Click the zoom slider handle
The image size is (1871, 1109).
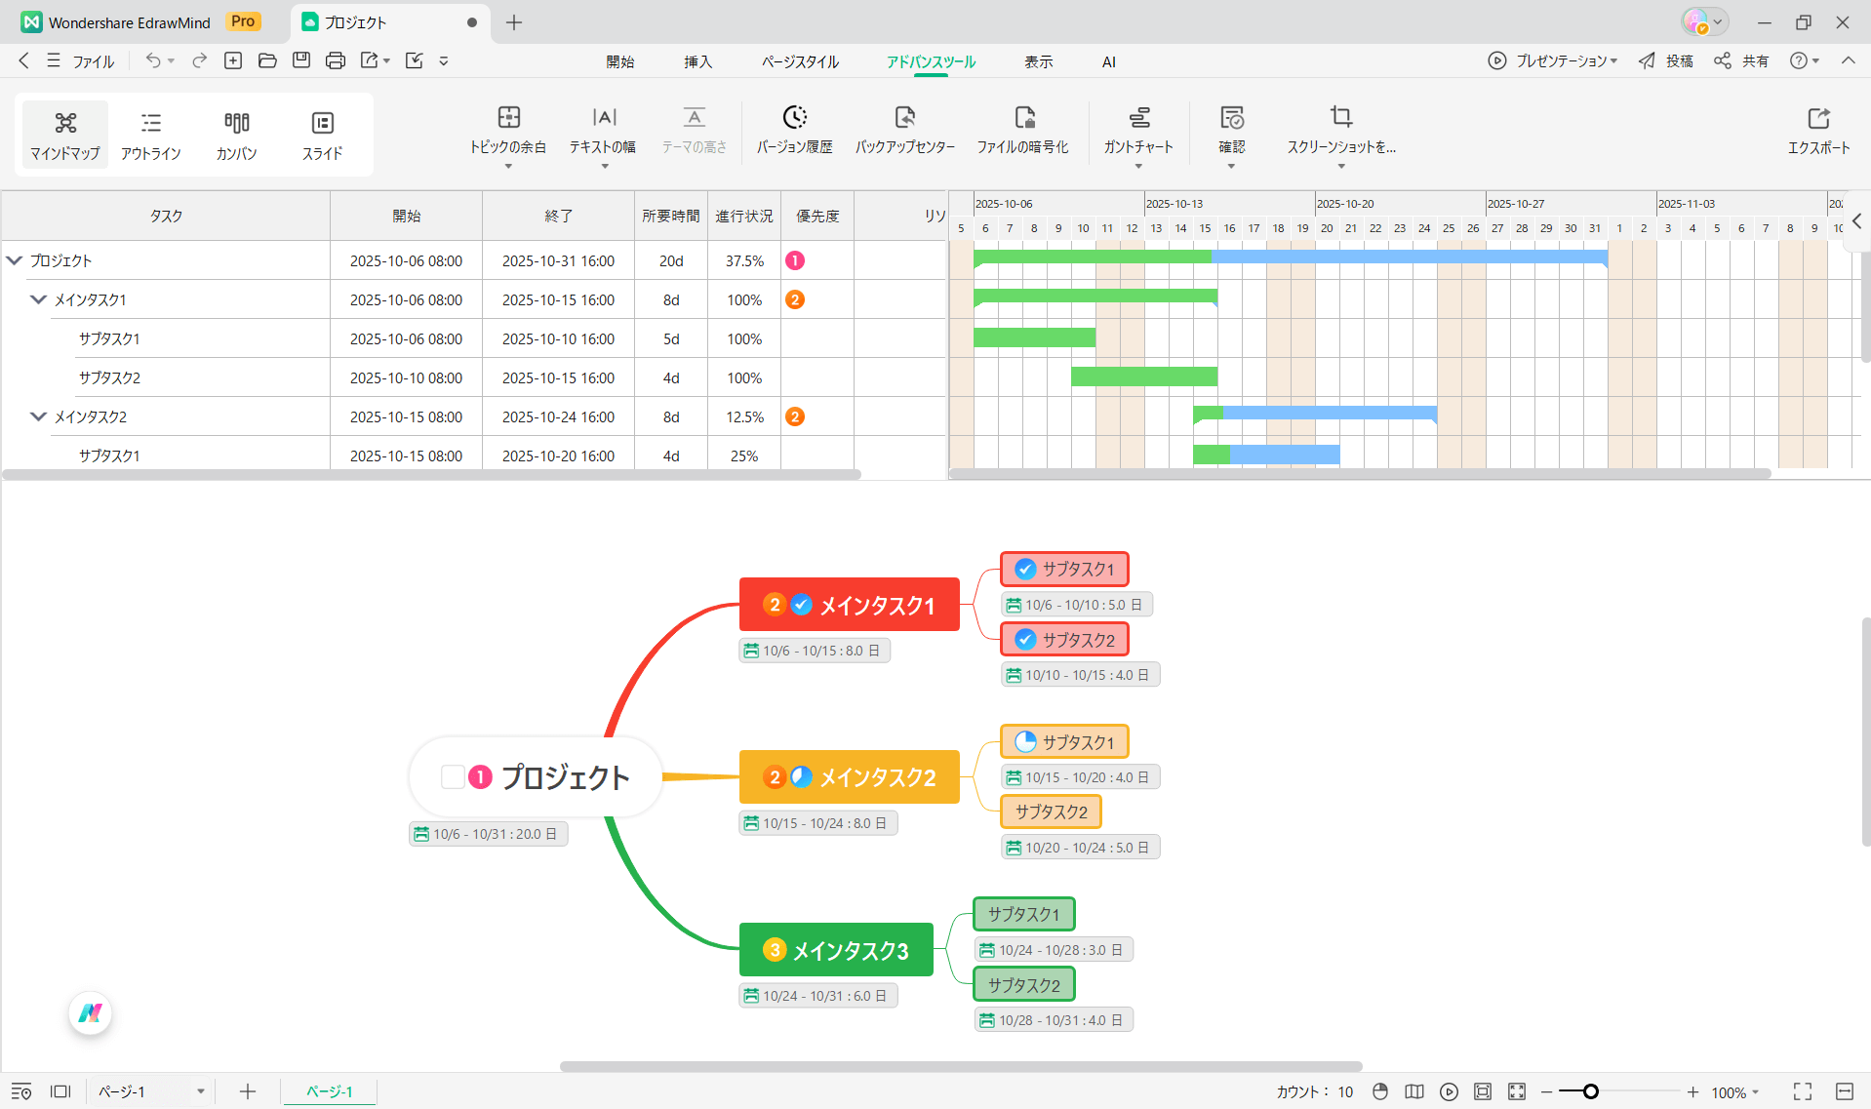tap(1591, 1091)
